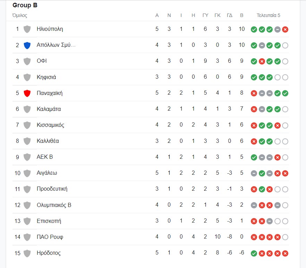Viewport: 306px width, 268px height.
Task: Click the blue Απόλλων Σμύρνης shield icon
Action: click(x=27, y=45)
